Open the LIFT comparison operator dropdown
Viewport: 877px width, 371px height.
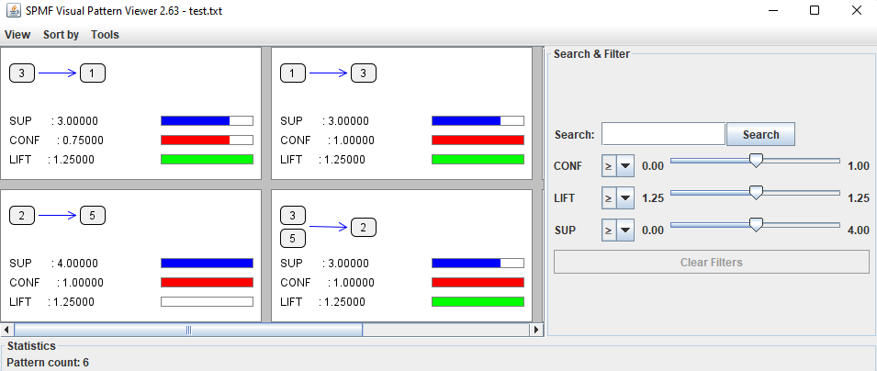point(617,197)
